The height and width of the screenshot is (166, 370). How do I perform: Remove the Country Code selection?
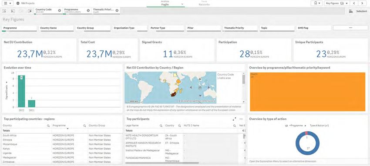tap(60, 10)
